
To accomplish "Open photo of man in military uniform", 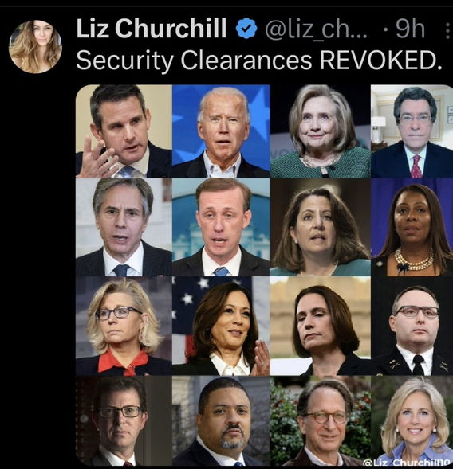I will click(412, 326).
